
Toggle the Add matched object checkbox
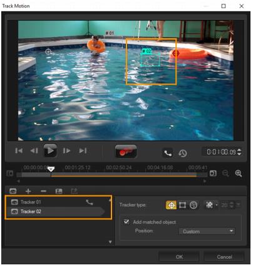pyautogui.click(x=126, y=222)
